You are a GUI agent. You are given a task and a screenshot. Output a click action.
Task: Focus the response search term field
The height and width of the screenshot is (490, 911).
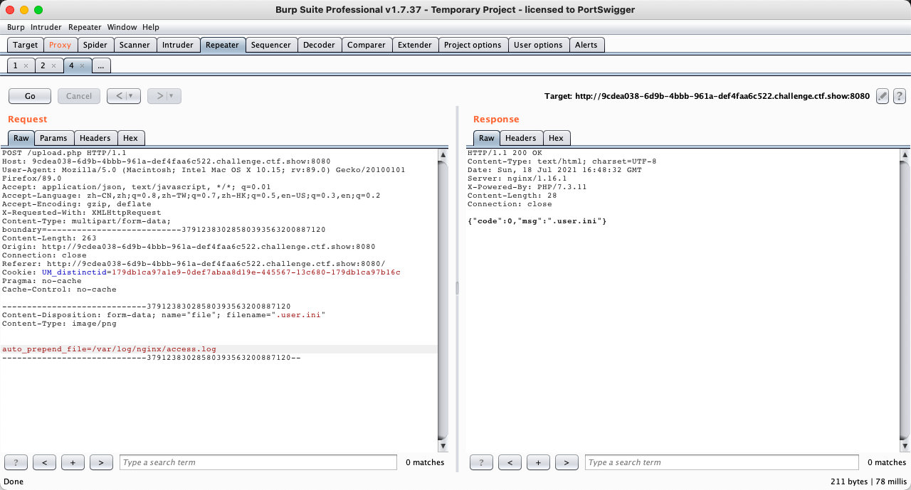click(x=722, y=462)
